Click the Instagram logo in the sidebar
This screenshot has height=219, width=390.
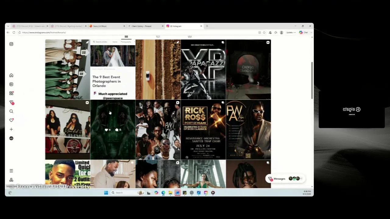[11, 44]
